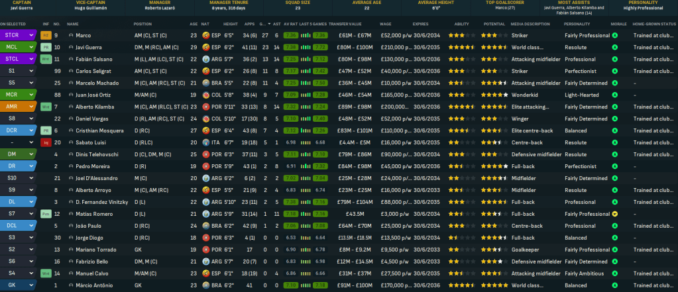Click the player info icon beside Carlos Seligrat
This screenshot has height=292, width=678.
(70, 71)
